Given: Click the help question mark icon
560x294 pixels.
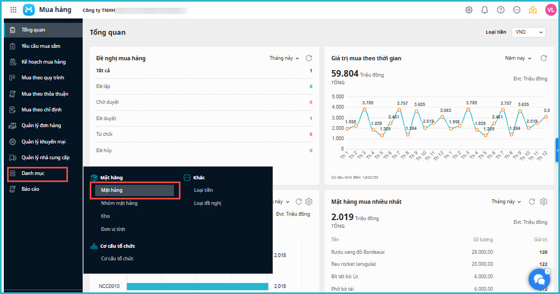Looking at the screenshot, I should pos(501,10).
